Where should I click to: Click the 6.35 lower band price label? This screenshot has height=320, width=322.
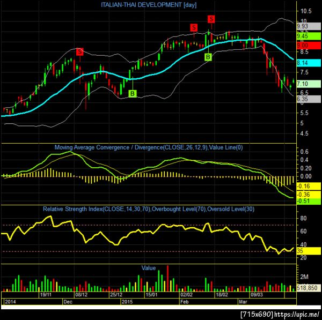click(x=309, y=99)
